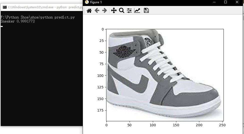The width and height of the screenshot is (244, 134).
Task: Click the sneaker image in the plot
Action: click(x=165, y=75)
